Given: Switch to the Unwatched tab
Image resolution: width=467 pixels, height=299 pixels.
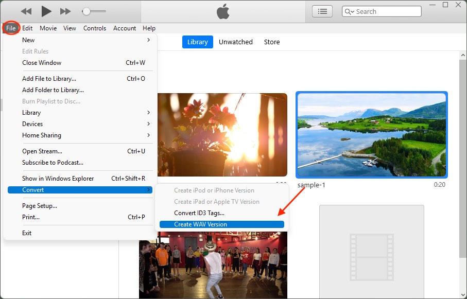Looking at the screenshot, I should coord(235,42).
